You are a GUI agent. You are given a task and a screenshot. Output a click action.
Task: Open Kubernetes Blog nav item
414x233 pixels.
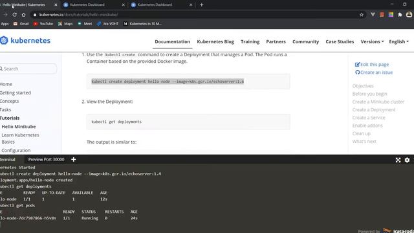[215, 41]
